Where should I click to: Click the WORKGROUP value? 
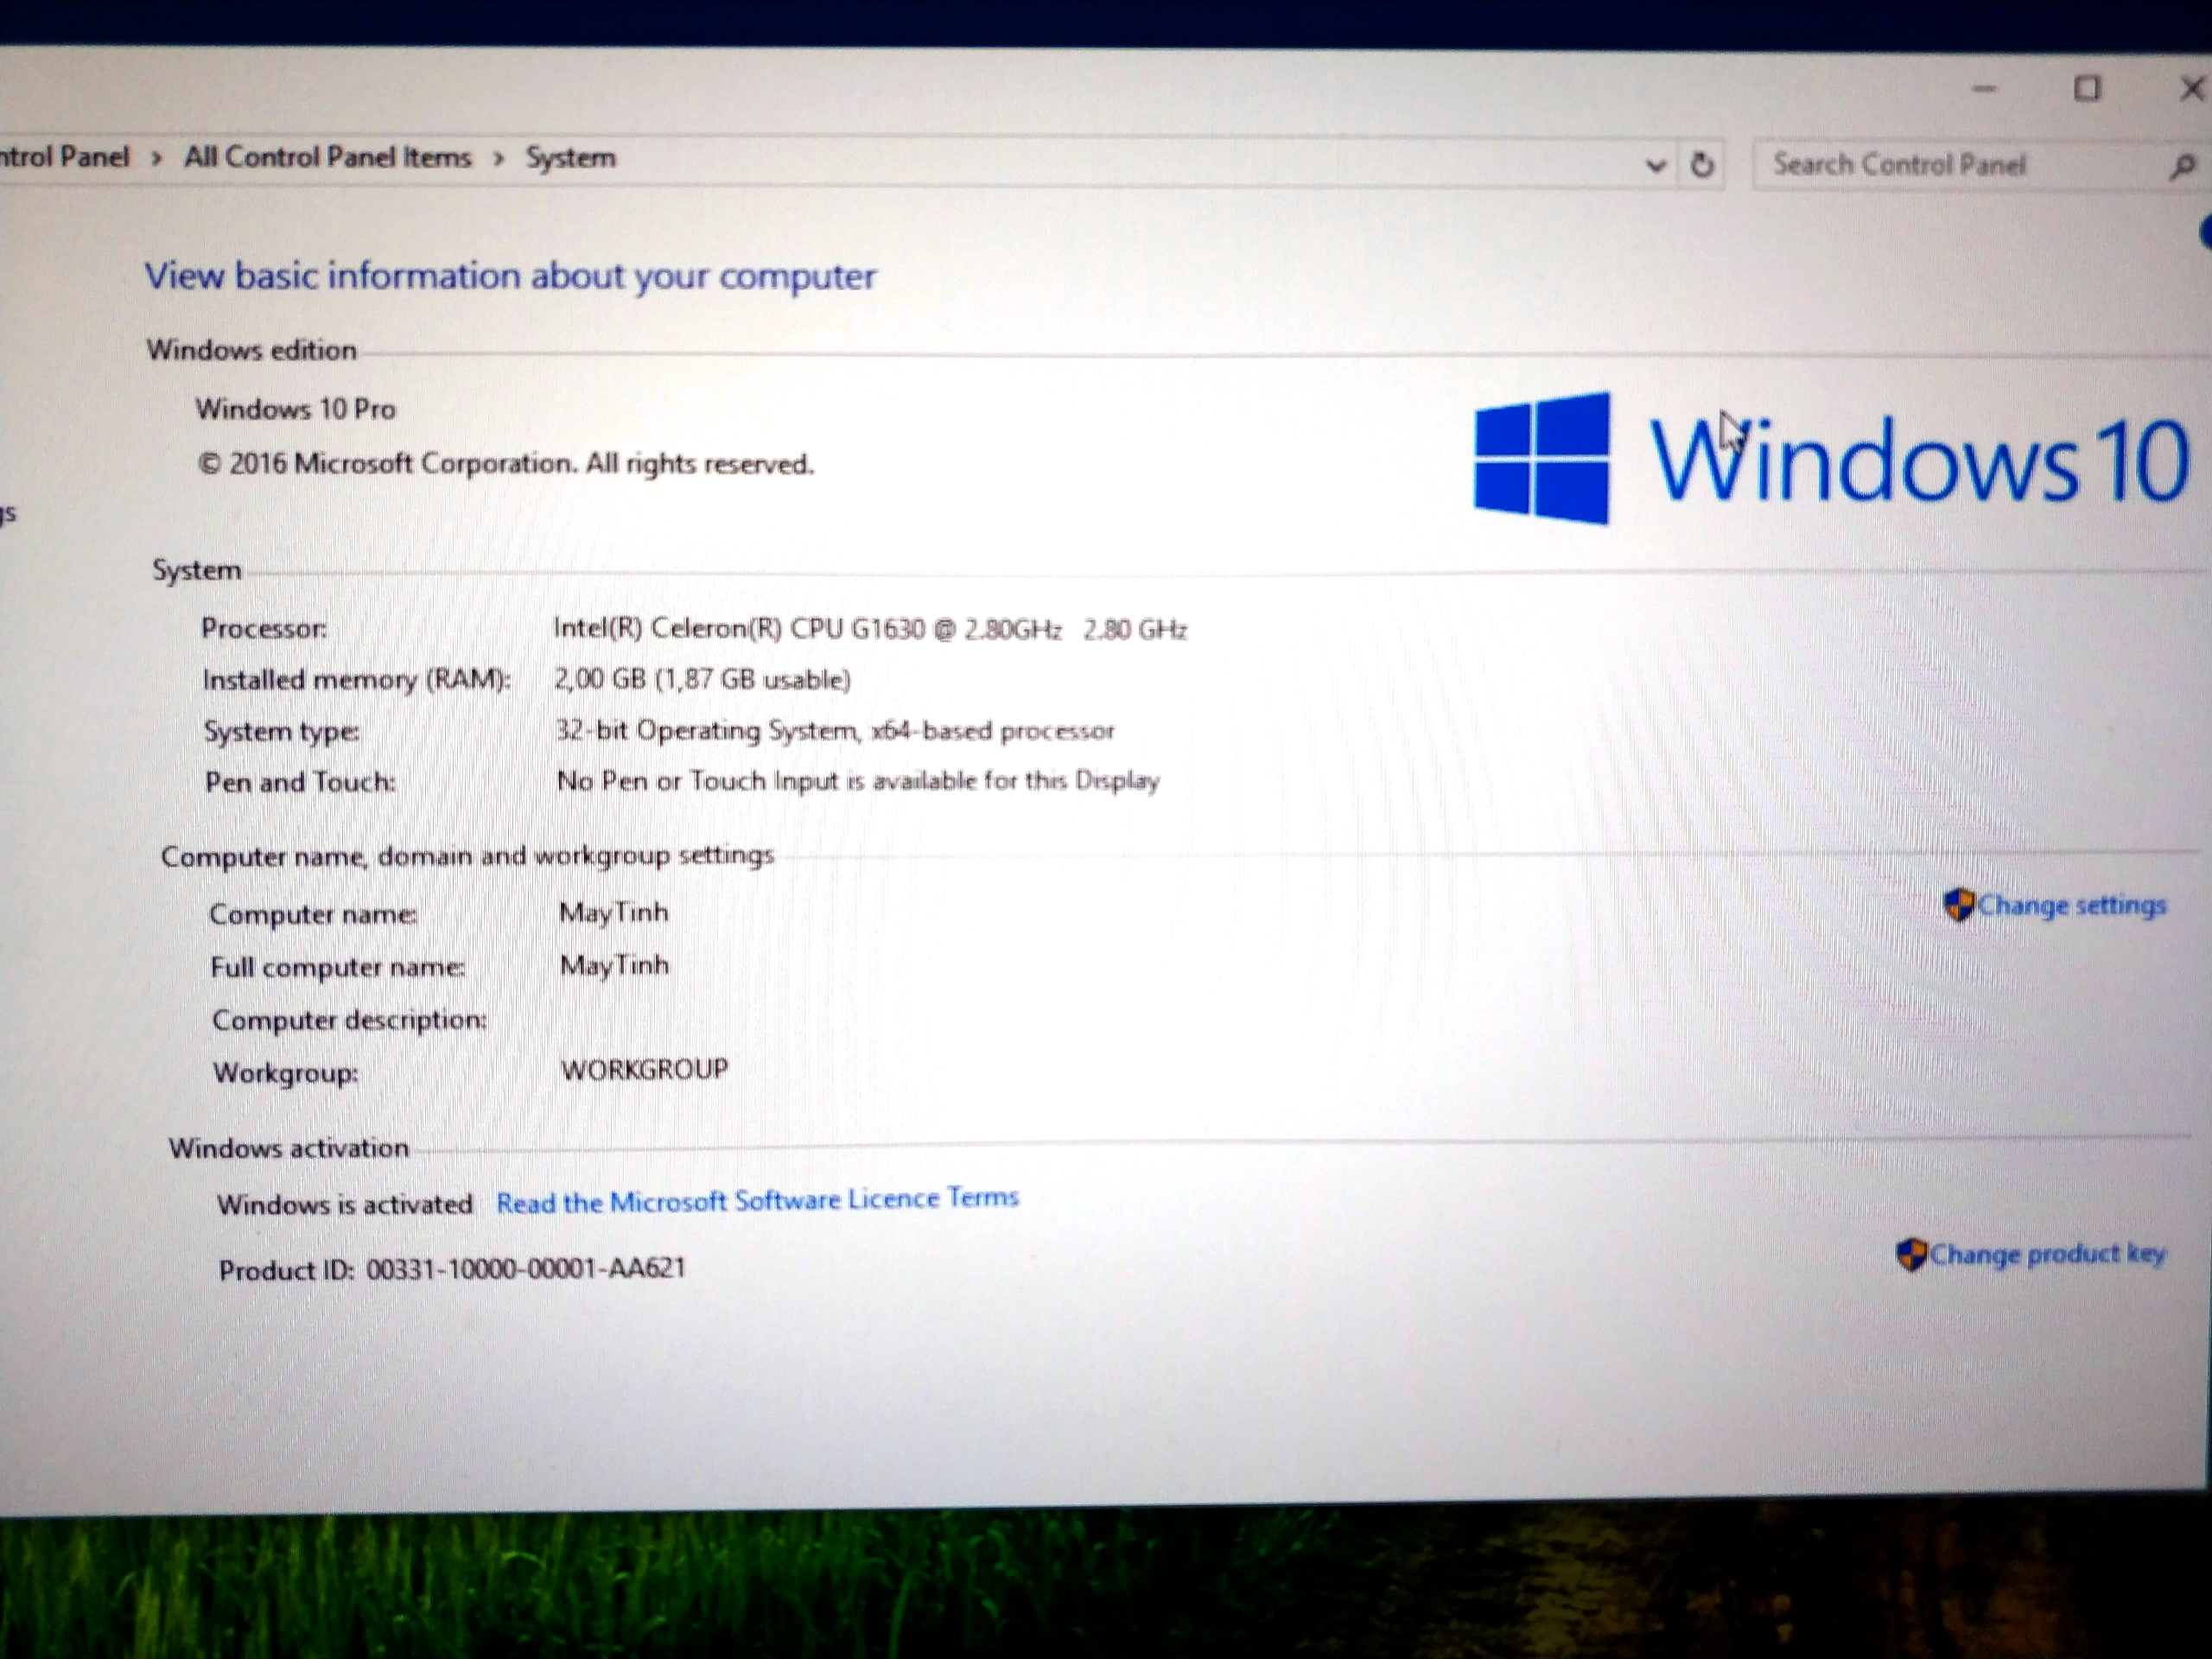point(645,1070)
